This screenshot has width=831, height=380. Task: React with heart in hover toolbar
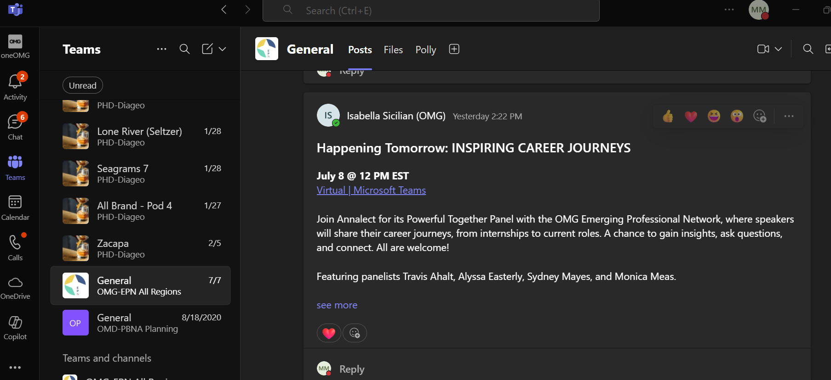click(x=691, y=116)
